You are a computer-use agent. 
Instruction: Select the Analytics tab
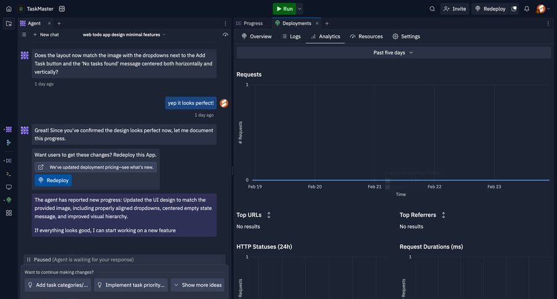[x=326, y=36]
